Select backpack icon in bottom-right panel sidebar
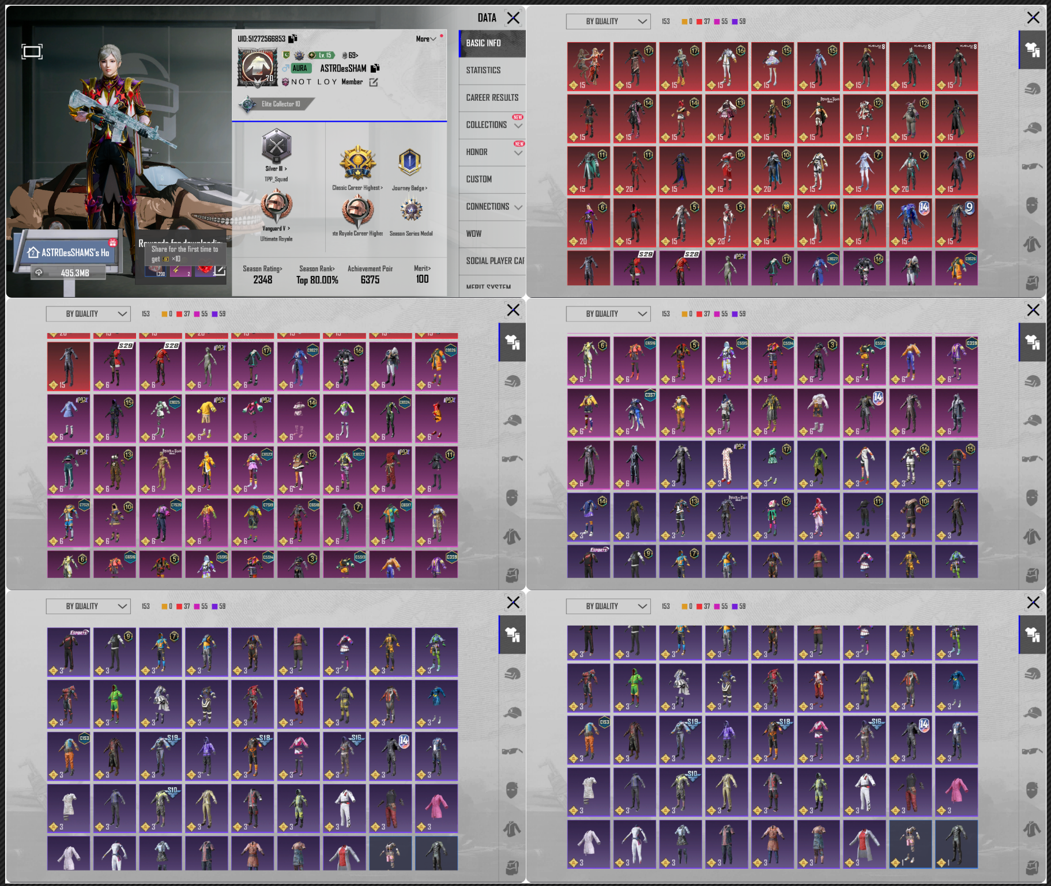Image resolution: width=1051 pixels, height=886 pixels. tap(1032, 867)
